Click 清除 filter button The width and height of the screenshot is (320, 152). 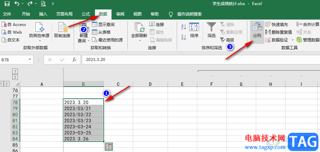pyautogui.click(x=227, y=25)
